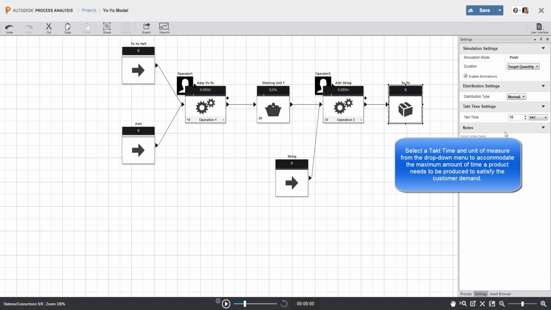The image size is (551, 310).
Task: Pin the Settings panel
Action: (541, 39)
